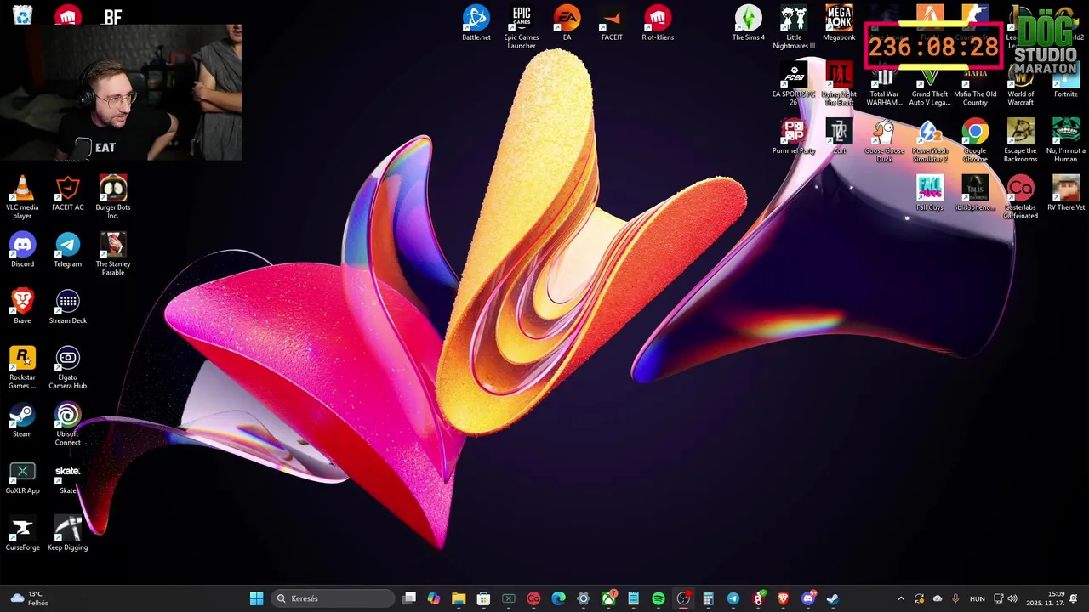
Task: Expand hidden system tray icons chevron
Action: pyautogui.click(x=901, y=598)
